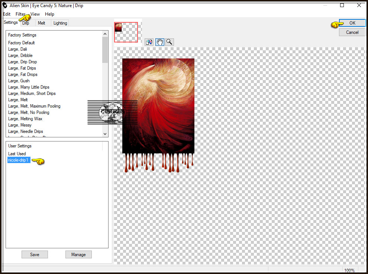Click the navigator preview thumbnail

tap(126, 32)
